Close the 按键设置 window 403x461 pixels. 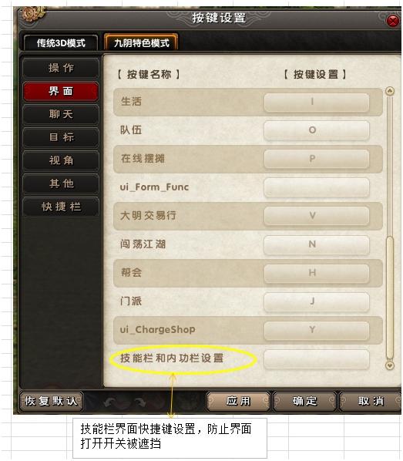[x=393, y=21]
